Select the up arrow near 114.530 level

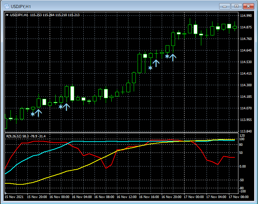[156, 63]
